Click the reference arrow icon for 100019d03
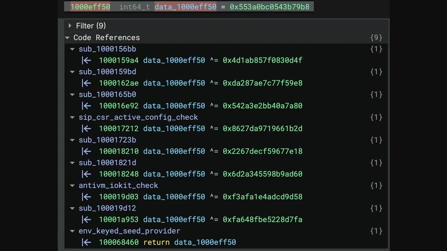This screenshot has width=447, height=251. (x=87, y=197)
